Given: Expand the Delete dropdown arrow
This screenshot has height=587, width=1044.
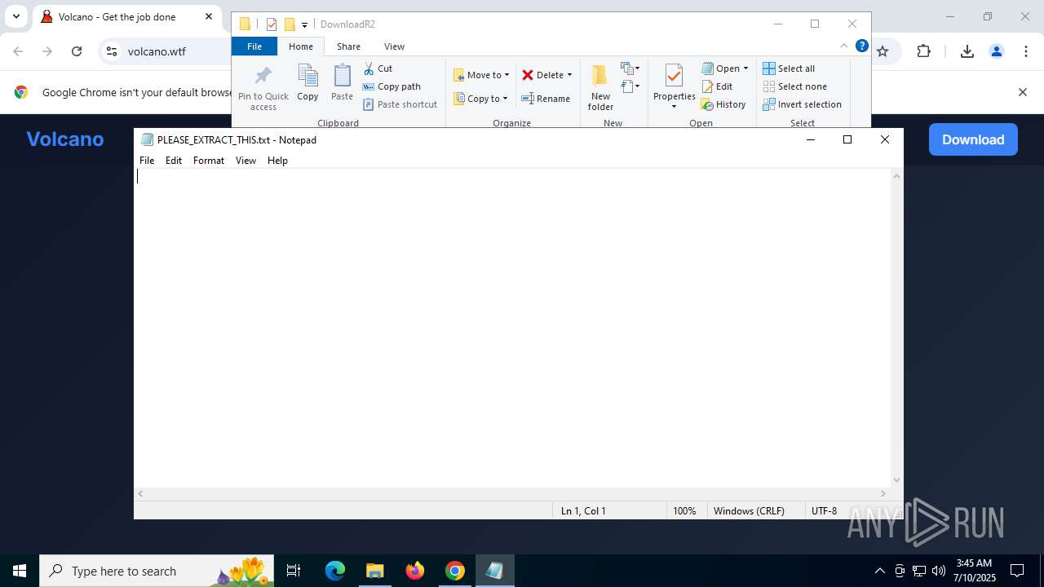Looking at the screenshot, I should tap(569, 75).
